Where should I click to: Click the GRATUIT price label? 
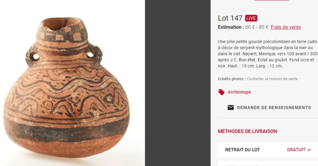tap(296, 150)
